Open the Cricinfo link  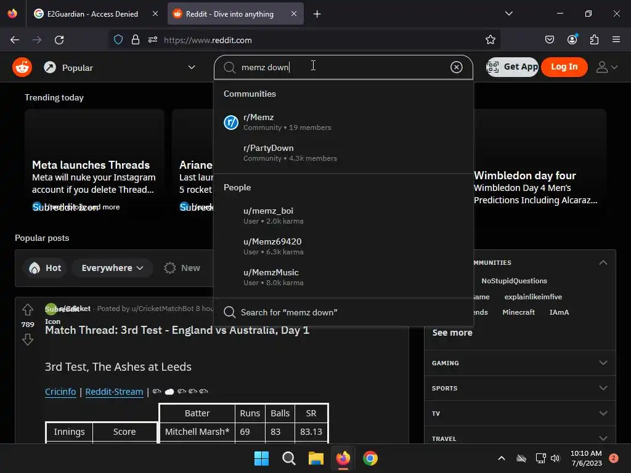click(x=60, y=391)
